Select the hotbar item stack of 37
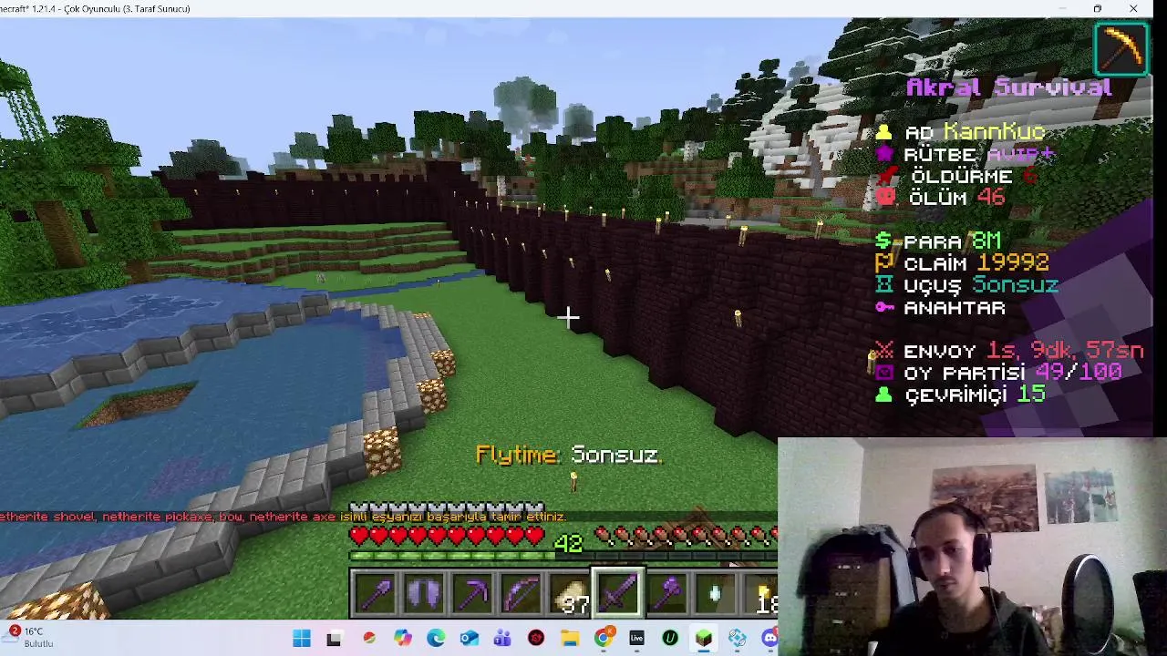The height and width of the screenshot is (656, 1167). (x=570, y=594)
